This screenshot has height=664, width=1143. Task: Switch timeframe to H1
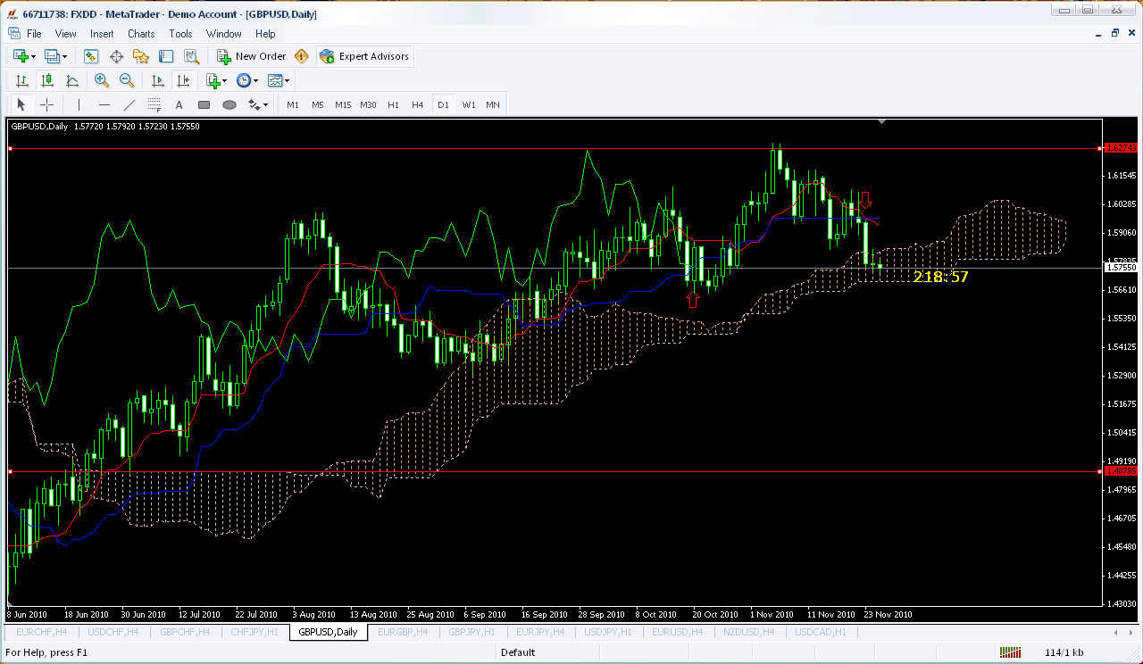pos(393,104)
